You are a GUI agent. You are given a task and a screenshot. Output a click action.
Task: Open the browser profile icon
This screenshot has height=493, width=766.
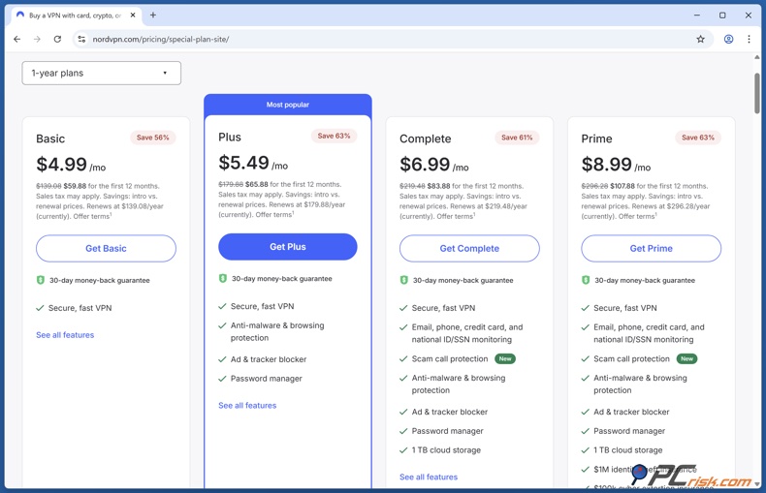click(728, 39)
